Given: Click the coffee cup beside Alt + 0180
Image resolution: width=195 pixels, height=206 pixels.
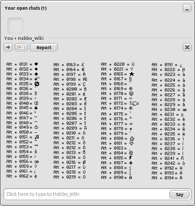Looking at the screenshot, I should [131, 139].
